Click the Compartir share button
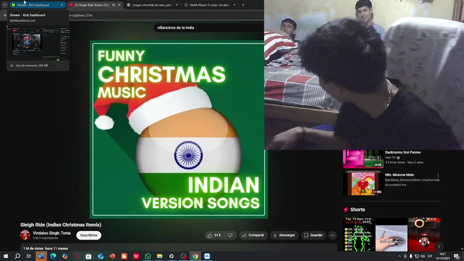This screenshot has height=261, width=464. pyautogui.click(x=253, y=235)
